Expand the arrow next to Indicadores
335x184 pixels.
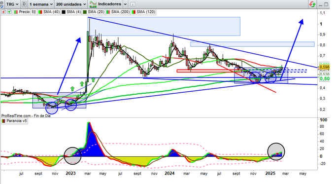coord(126,4)
